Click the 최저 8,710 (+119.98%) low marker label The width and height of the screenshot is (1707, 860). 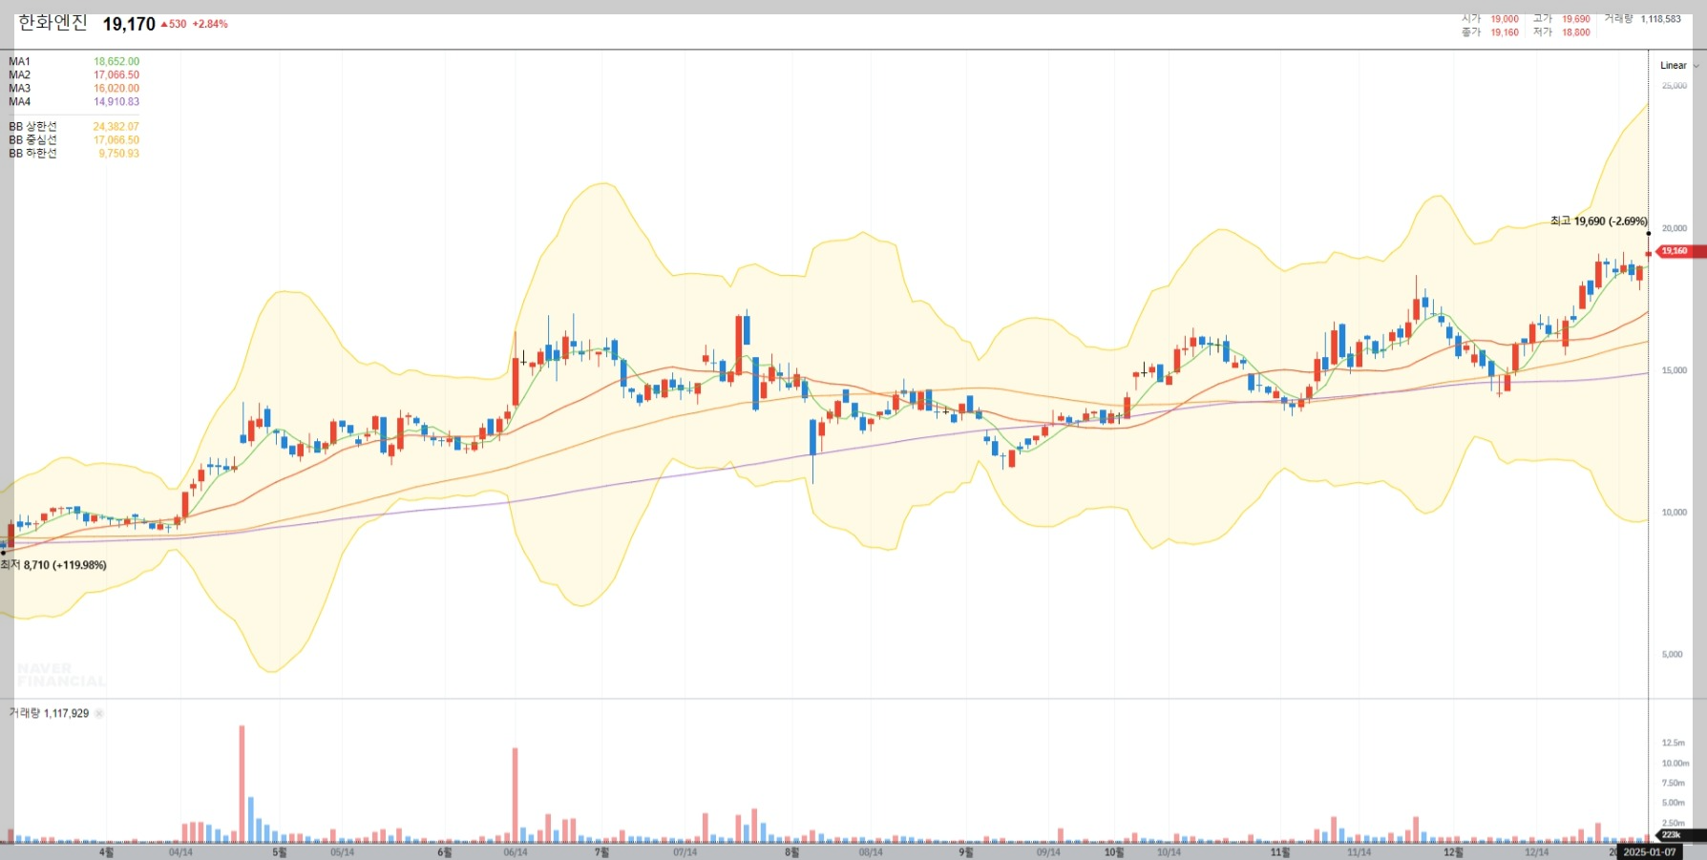[53, 565]
